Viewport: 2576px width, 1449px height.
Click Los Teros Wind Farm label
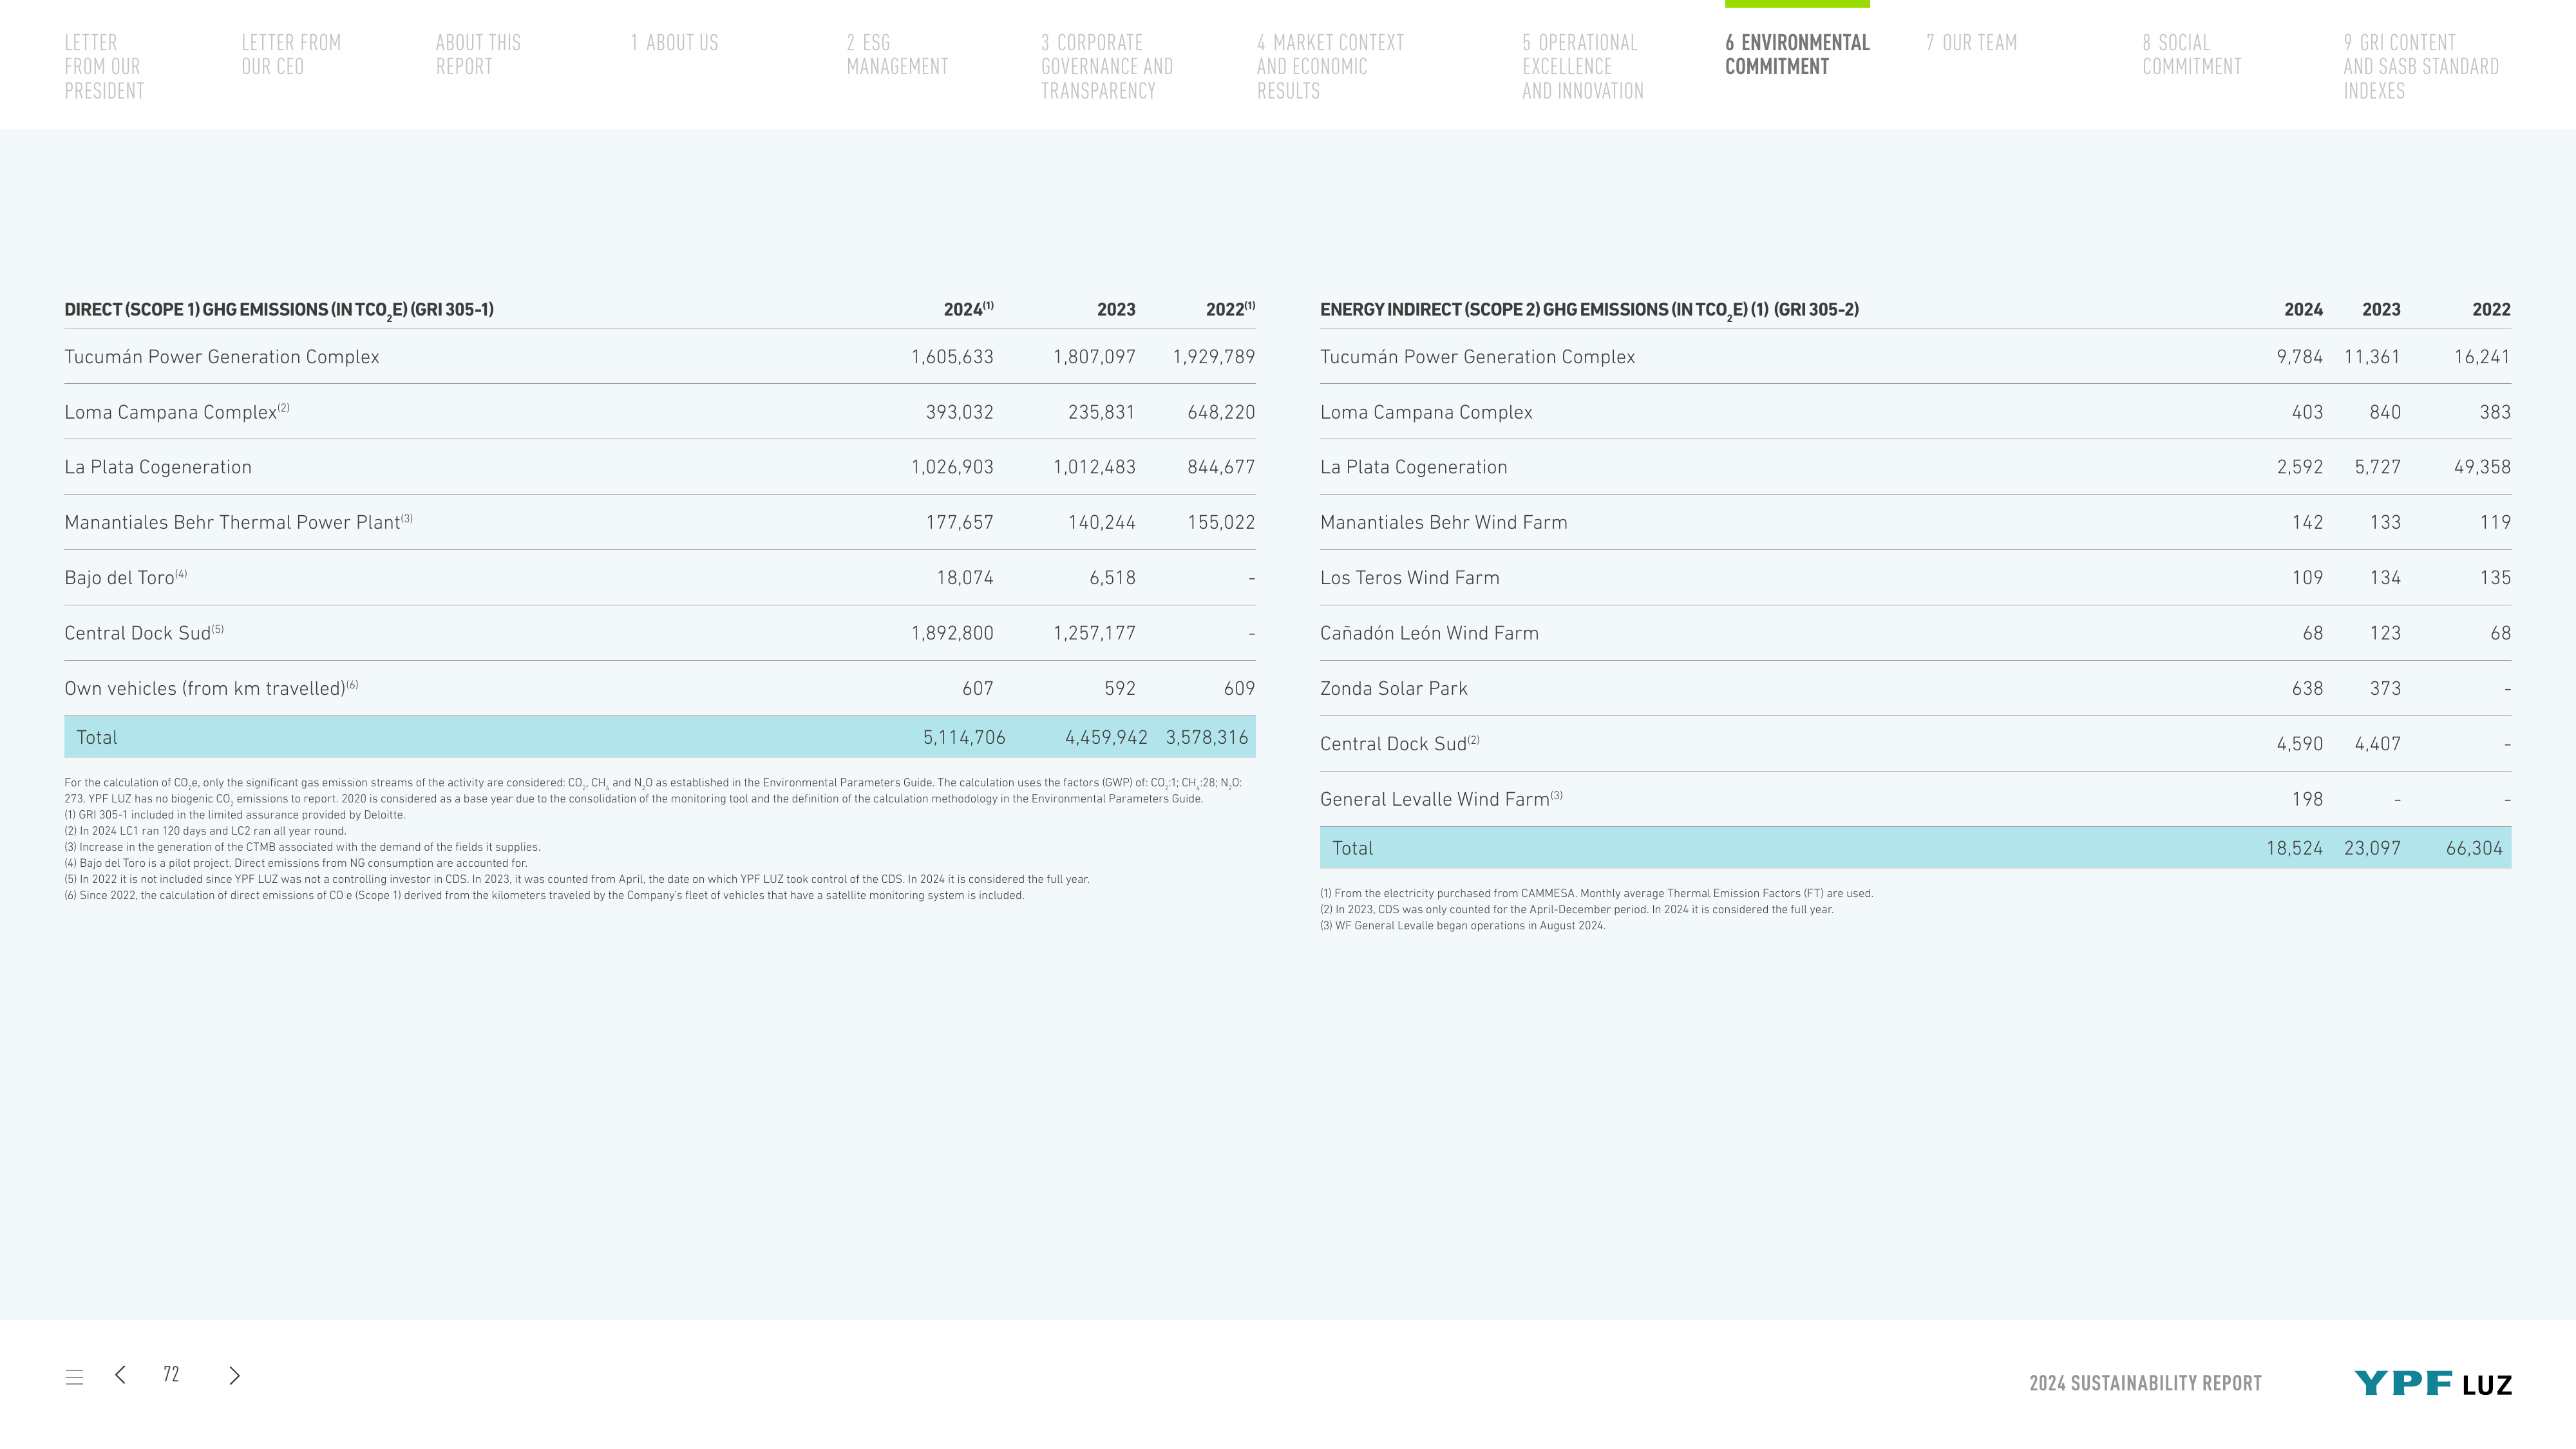1410,578
